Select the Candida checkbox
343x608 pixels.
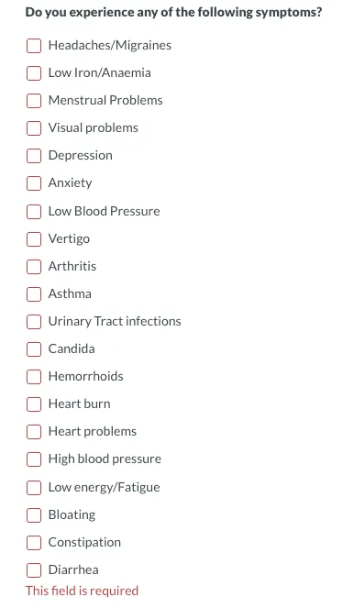pos(34,349)
